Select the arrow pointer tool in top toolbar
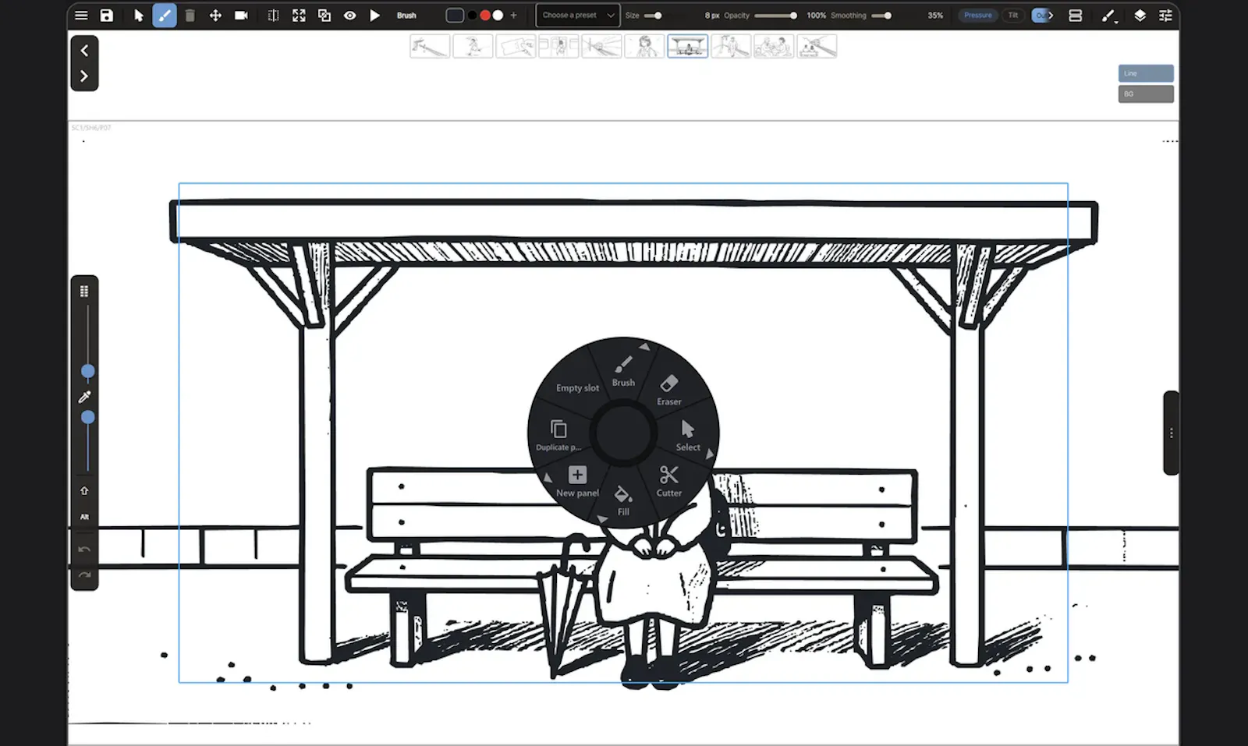 coord(139,16)
